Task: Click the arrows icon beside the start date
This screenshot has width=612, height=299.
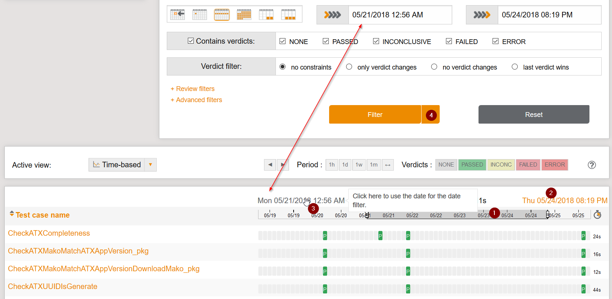Action: [x=332, y=15]
